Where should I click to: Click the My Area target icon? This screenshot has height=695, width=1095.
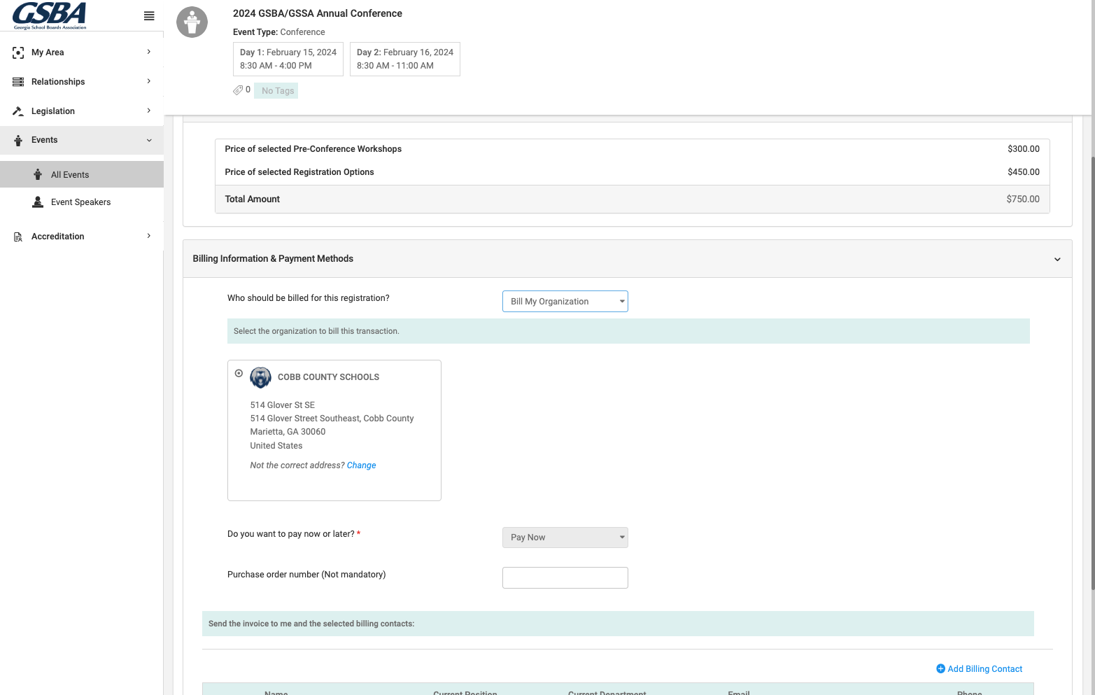[18, 52]
